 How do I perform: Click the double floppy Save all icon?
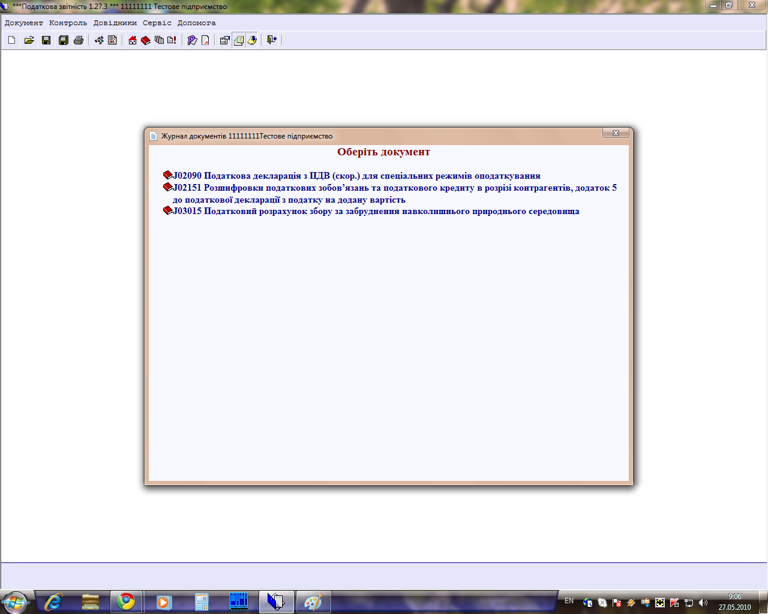63,40
